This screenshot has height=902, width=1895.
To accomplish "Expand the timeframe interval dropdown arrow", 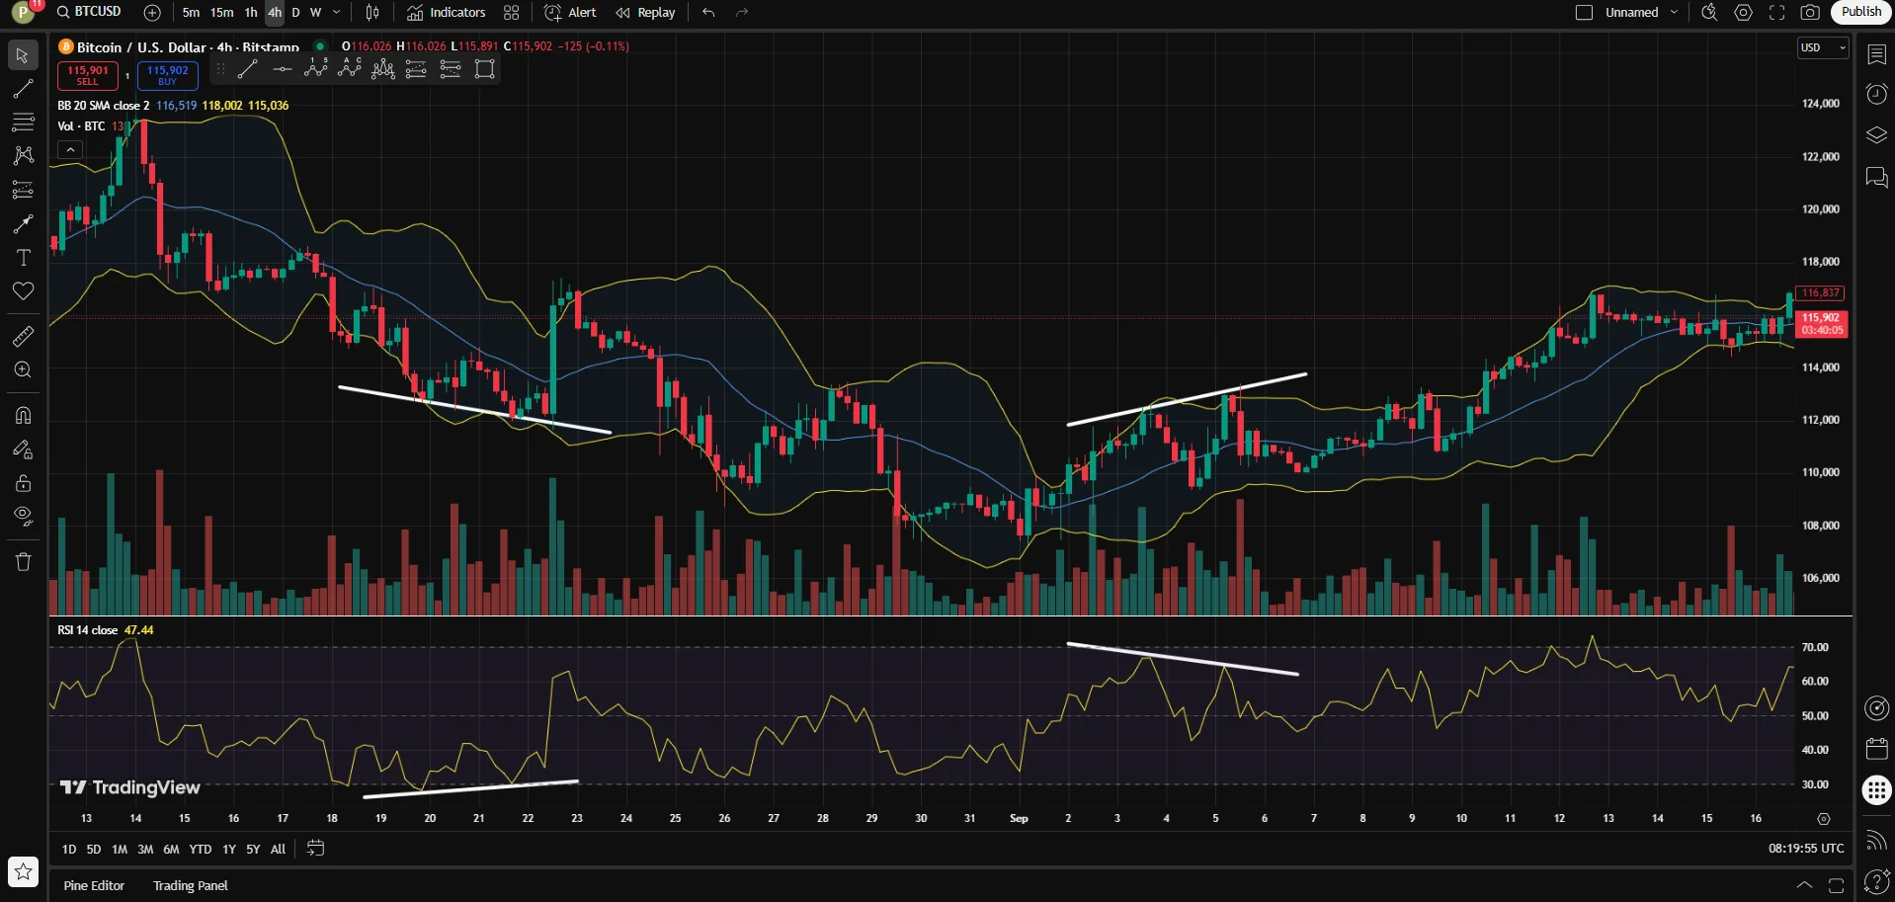I will tap(336, 13).
